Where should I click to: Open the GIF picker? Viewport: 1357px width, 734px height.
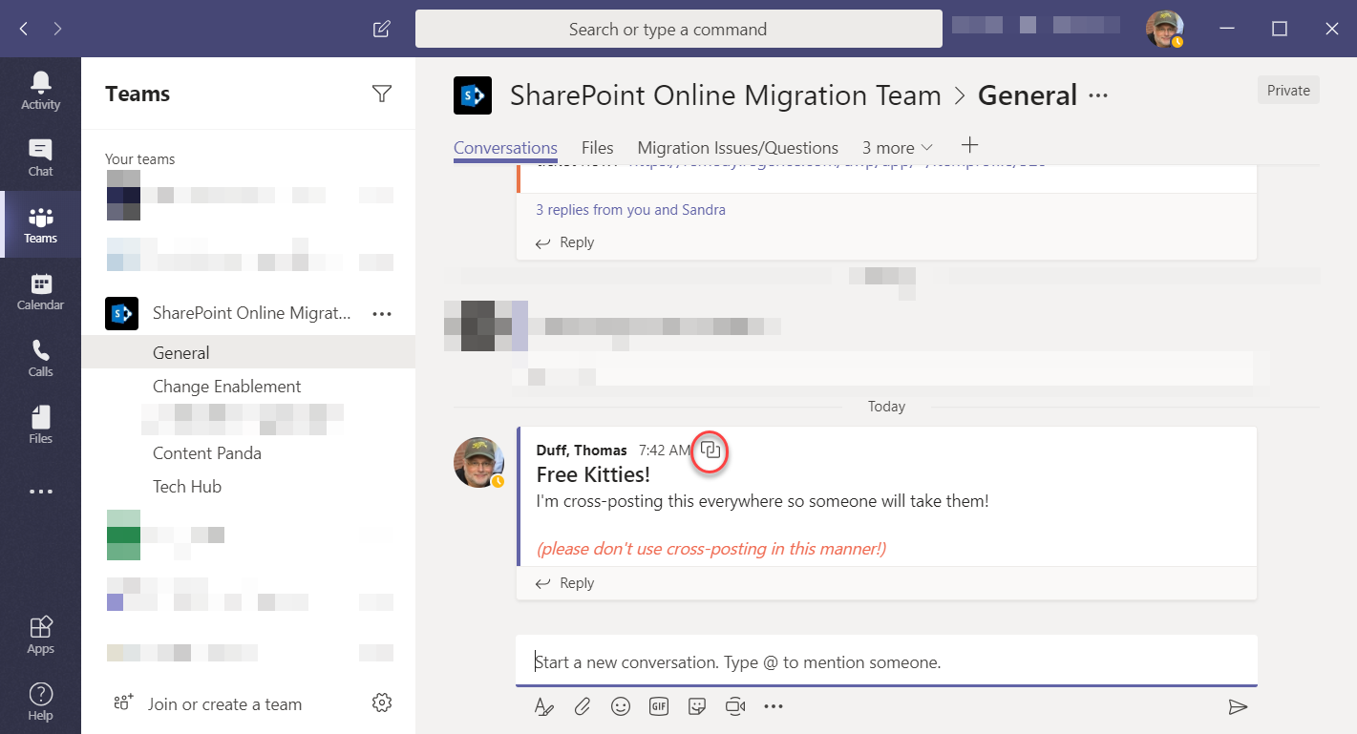[x=659, y=706]
